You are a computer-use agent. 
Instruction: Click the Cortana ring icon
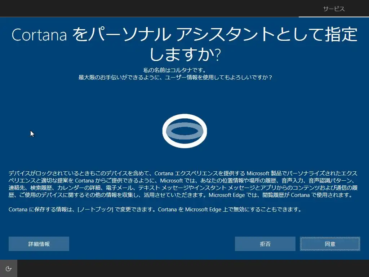pos(185,131)
